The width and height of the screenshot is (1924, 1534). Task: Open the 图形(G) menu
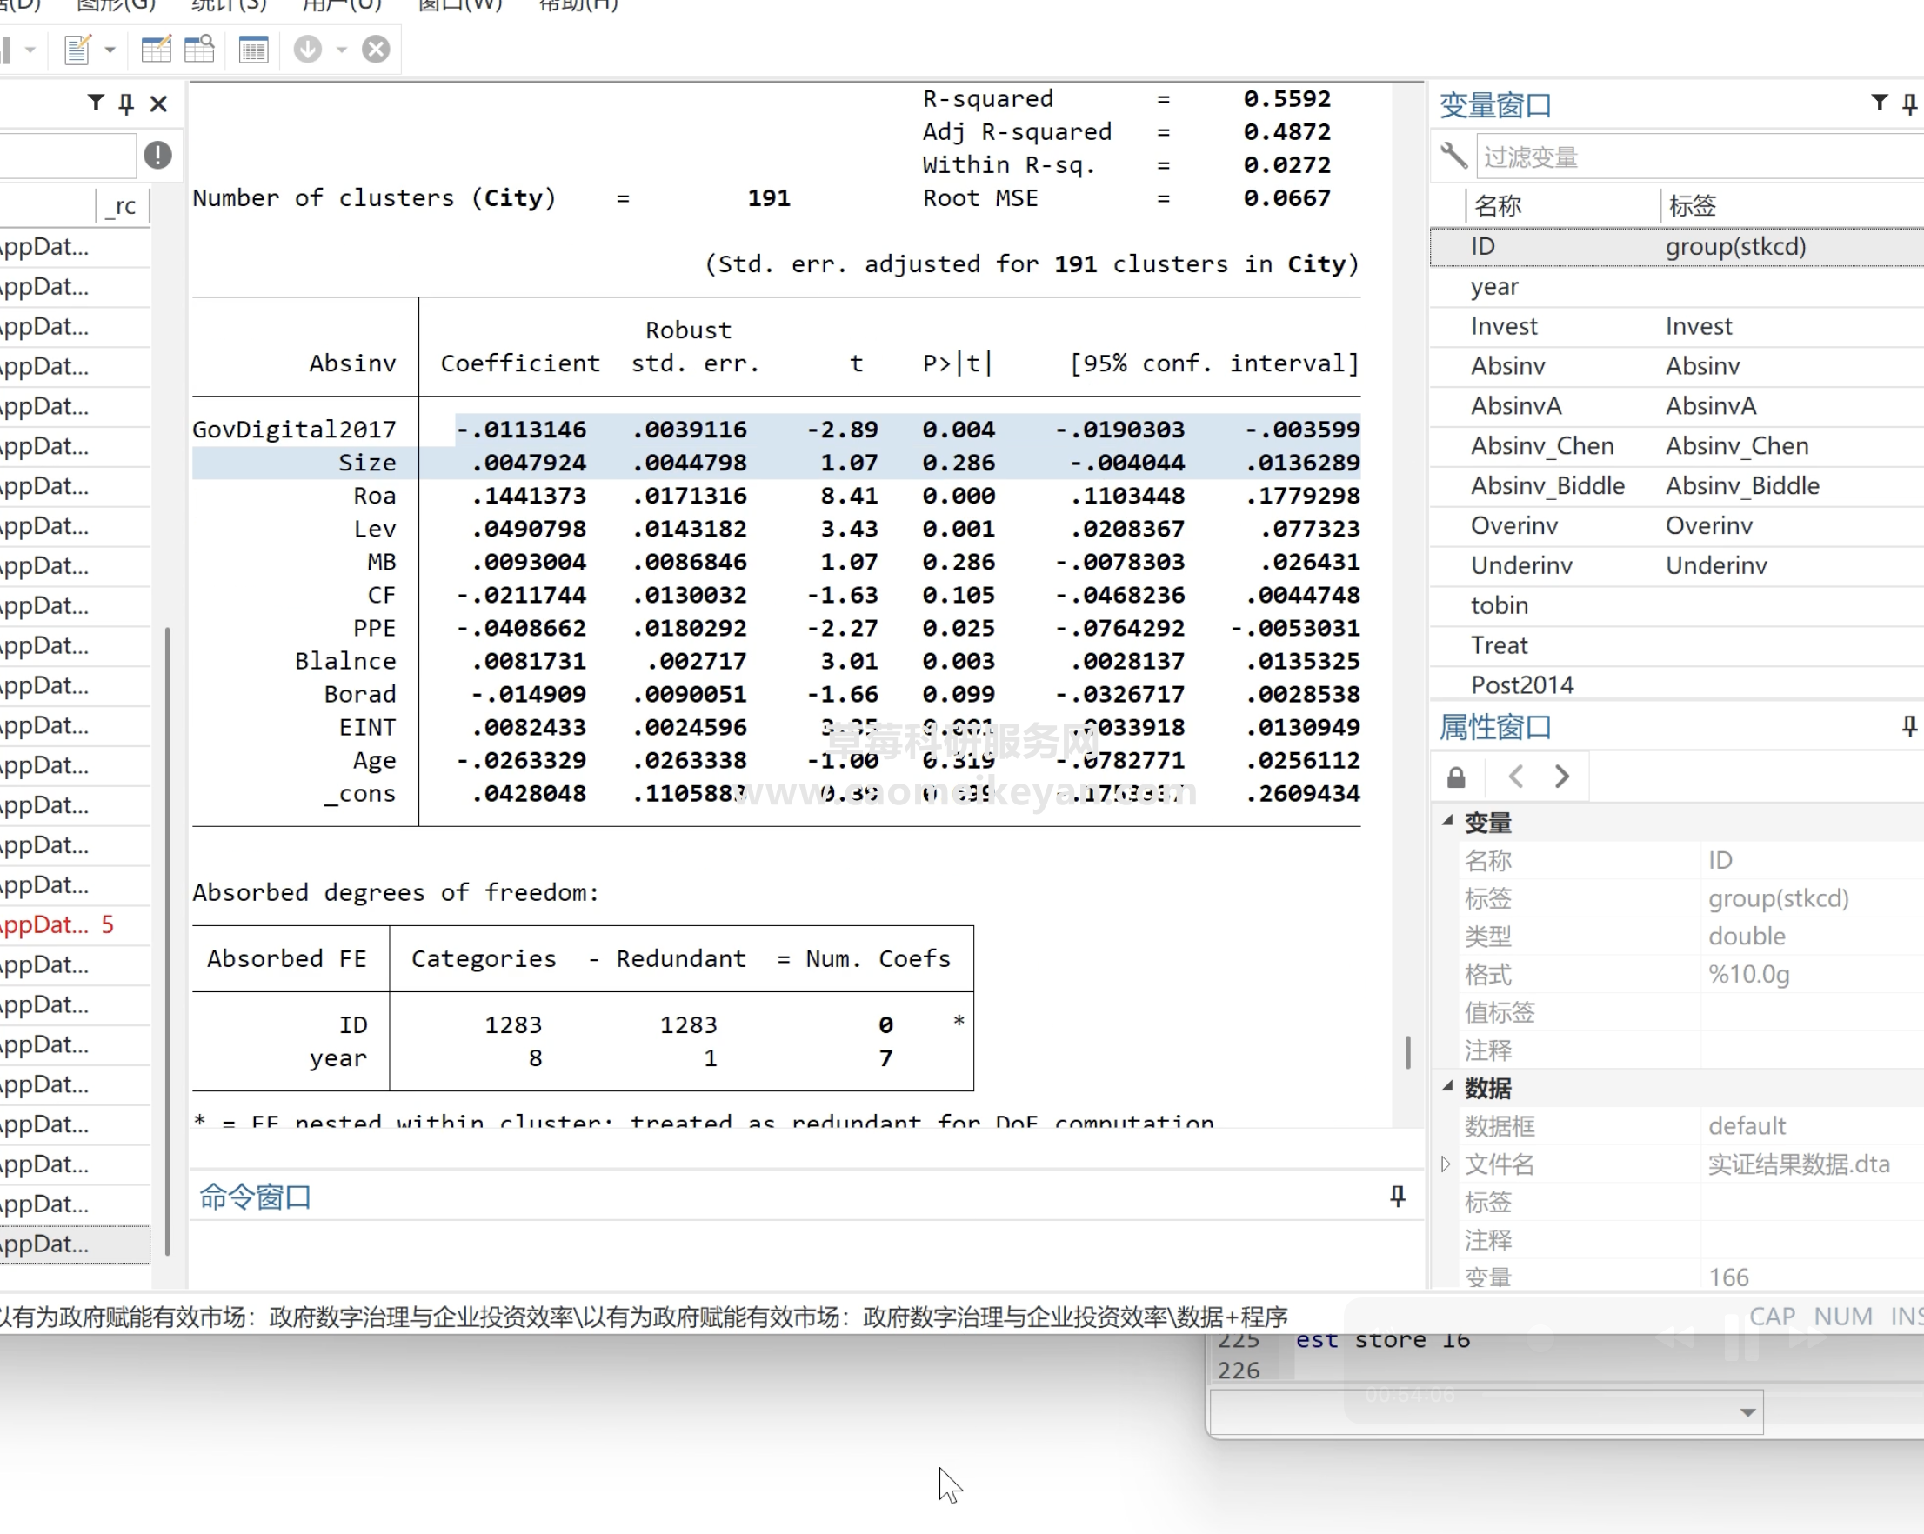(116, 5)
